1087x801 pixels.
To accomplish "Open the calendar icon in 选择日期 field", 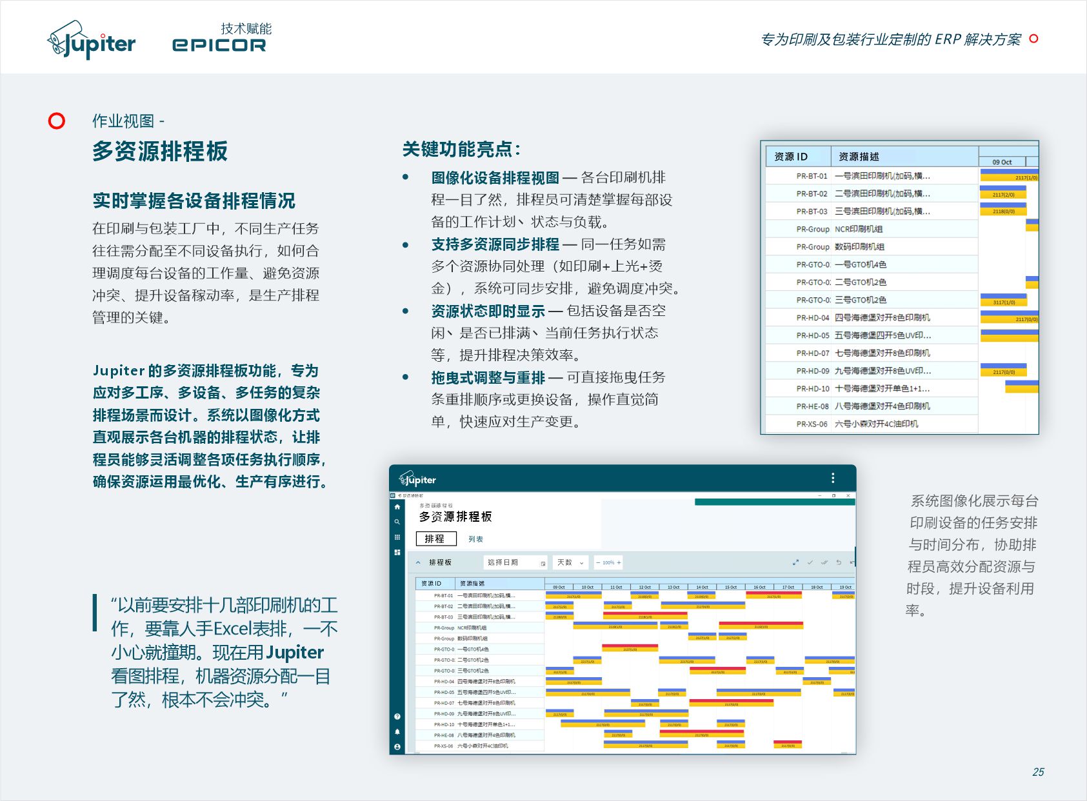I will (x=543, y=563).
